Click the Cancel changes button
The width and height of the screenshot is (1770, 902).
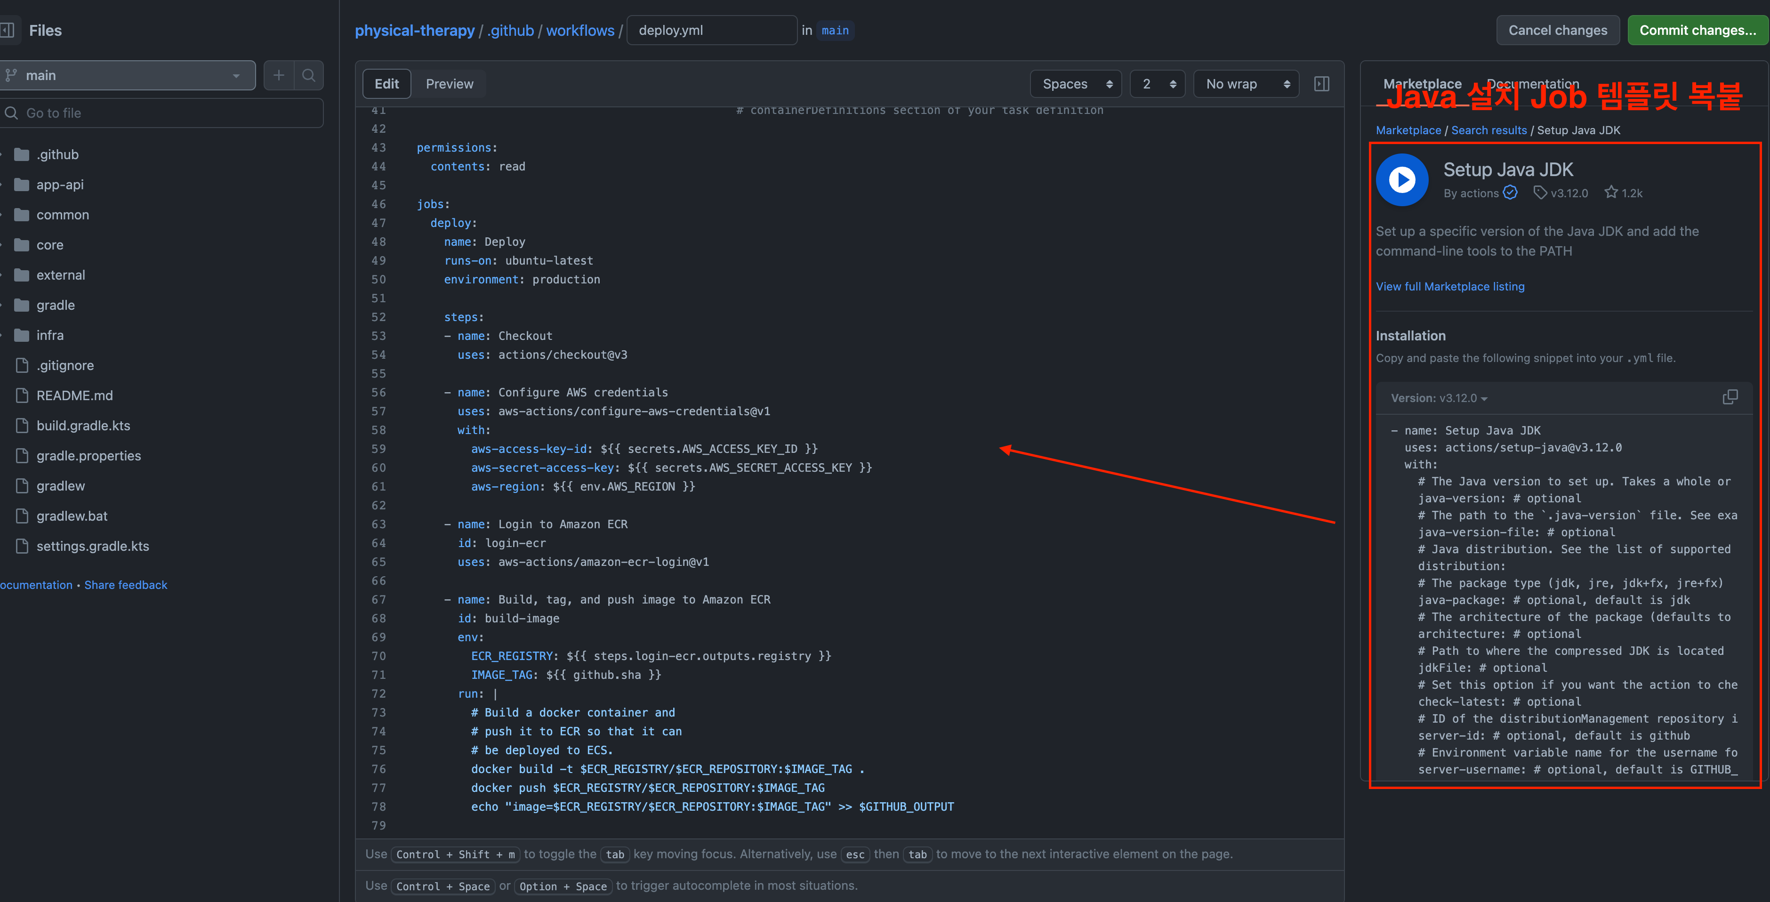(x=1557, y=30)
